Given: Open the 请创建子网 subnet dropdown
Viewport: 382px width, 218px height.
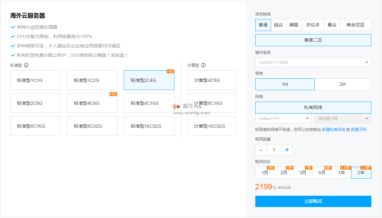Looking at the screenshot, I should pos(343,118).
